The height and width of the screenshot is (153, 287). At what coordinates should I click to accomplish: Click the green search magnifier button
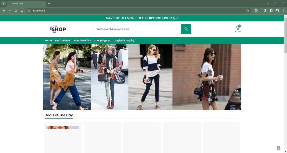pyautogui.click(x=186, y=29)
